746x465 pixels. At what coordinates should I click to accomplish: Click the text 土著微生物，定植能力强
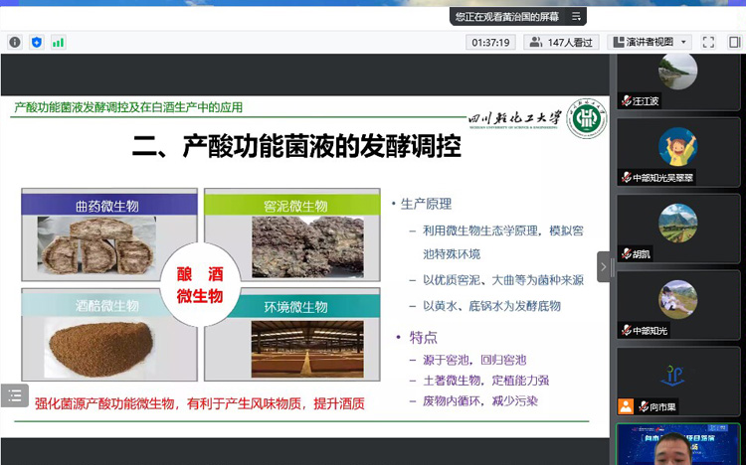tap(485, 380)
